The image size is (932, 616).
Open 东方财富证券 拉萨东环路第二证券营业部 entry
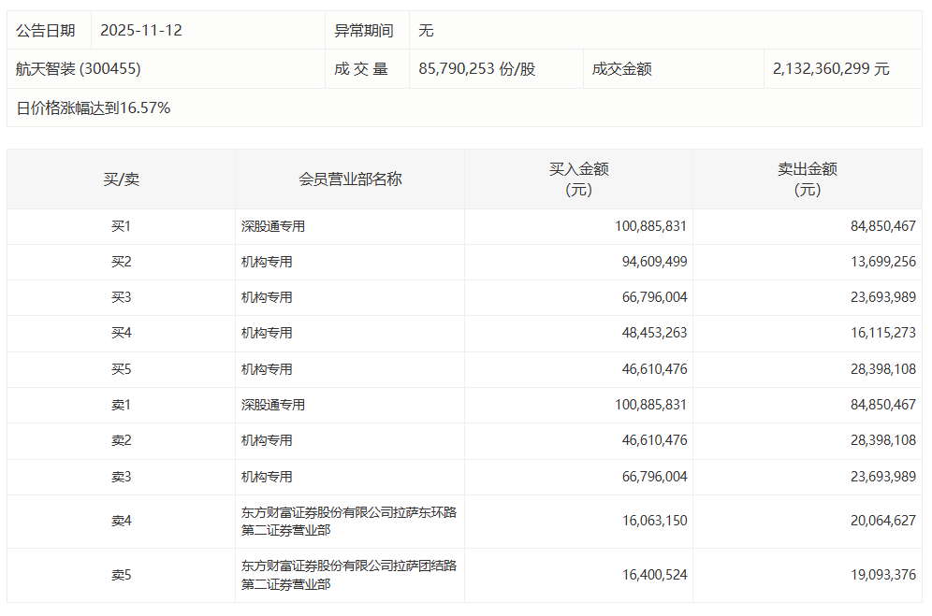348,522
